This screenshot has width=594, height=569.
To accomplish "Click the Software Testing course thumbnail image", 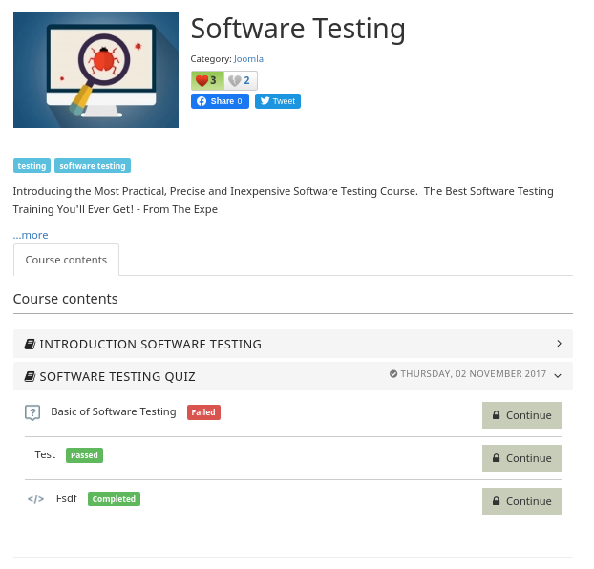I will click(95, 70).
